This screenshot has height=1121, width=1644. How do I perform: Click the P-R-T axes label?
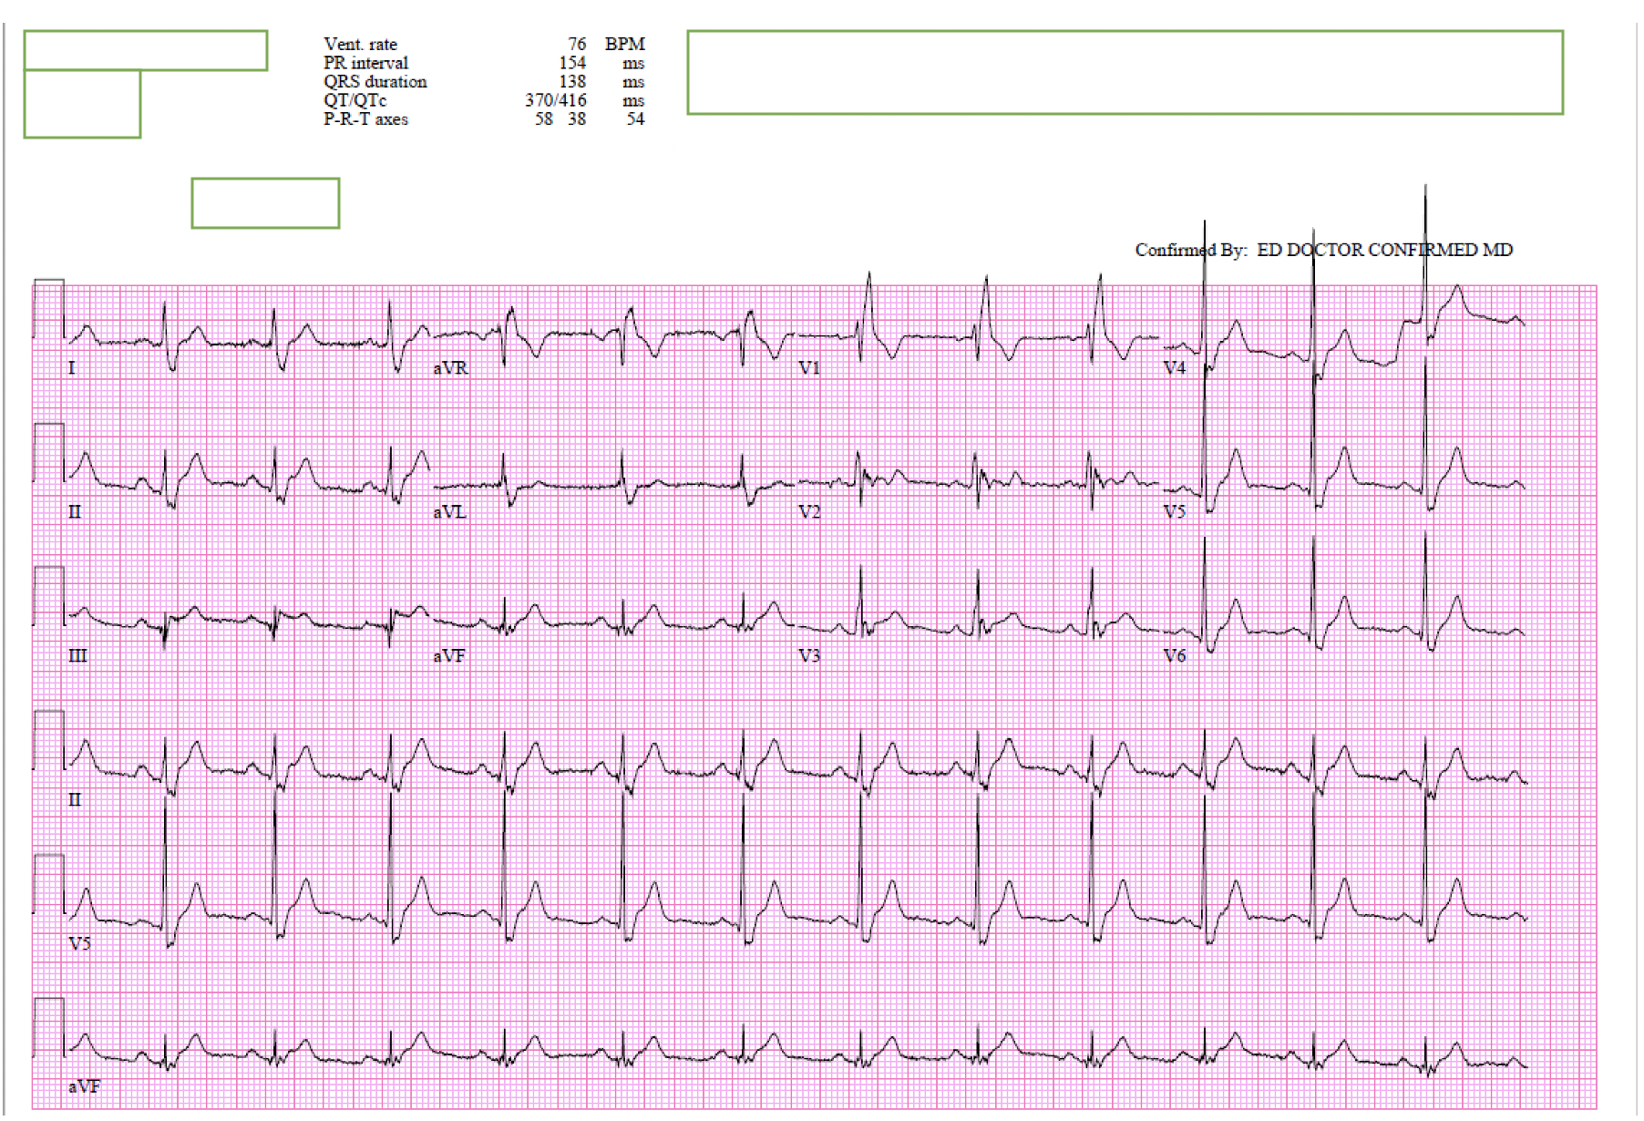point(365,119)
